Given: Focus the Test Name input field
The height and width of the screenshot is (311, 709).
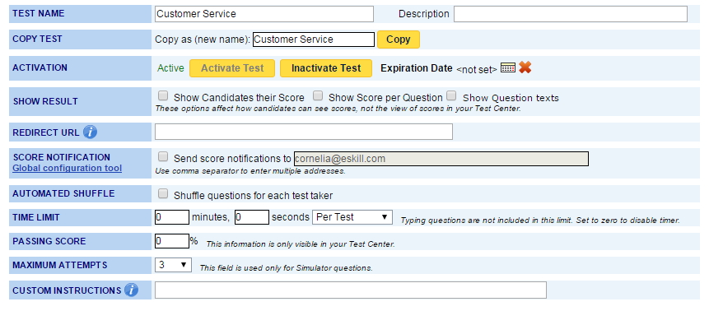Looking at the screenshot, I should (264, 14).
